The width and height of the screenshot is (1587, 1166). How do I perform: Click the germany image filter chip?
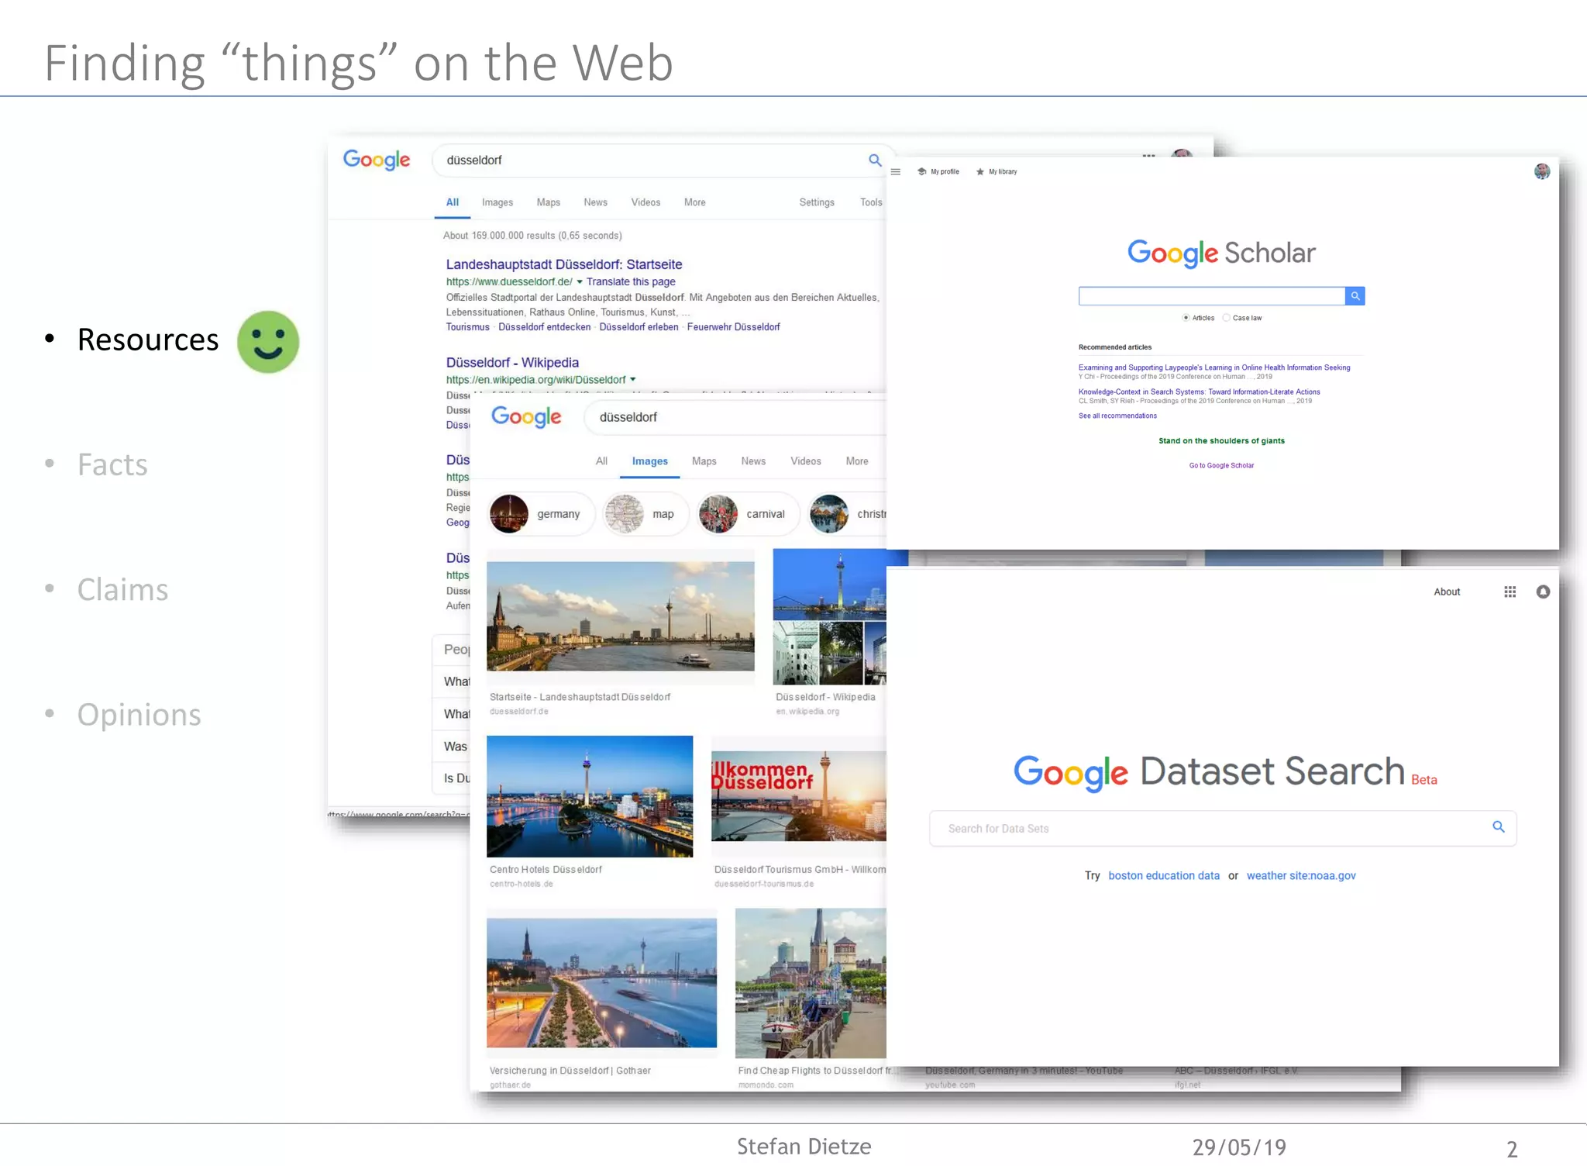pos(540,514)
